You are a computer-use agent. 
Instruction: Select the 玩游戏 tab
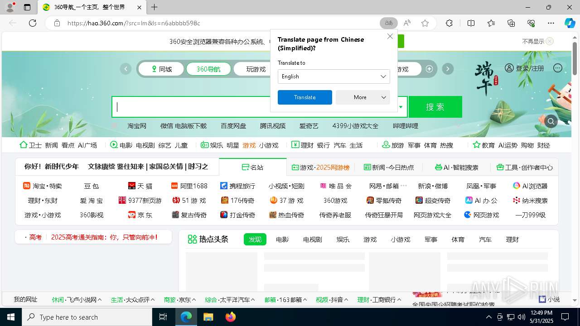(256, 69)
